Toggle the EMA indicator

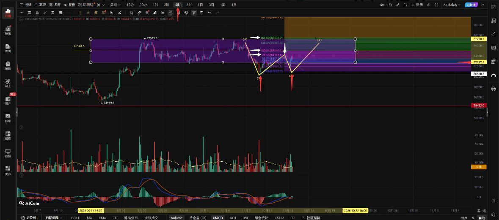tap(102, 218)
